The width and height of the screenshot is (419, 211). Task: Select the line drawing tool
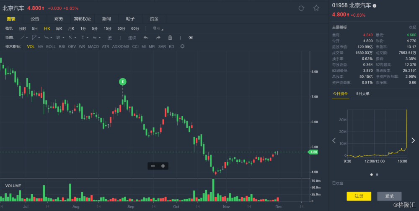[x=22, y=38]
